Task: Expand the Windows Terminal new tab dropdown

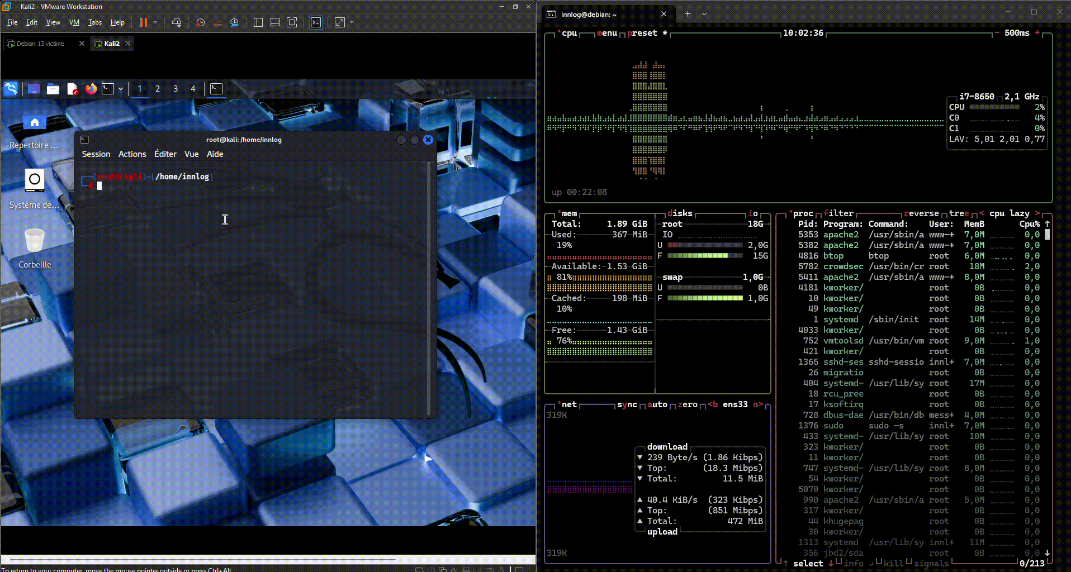Action: coord(704,14)
